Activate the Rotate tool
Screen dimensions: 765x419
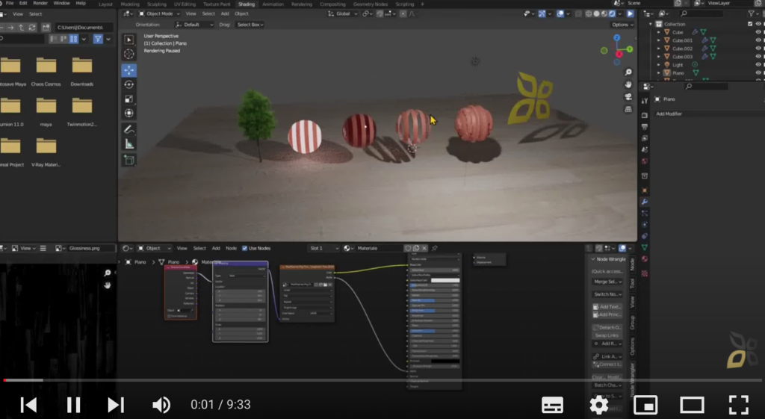pyautogui.click(x=128, y=84)
